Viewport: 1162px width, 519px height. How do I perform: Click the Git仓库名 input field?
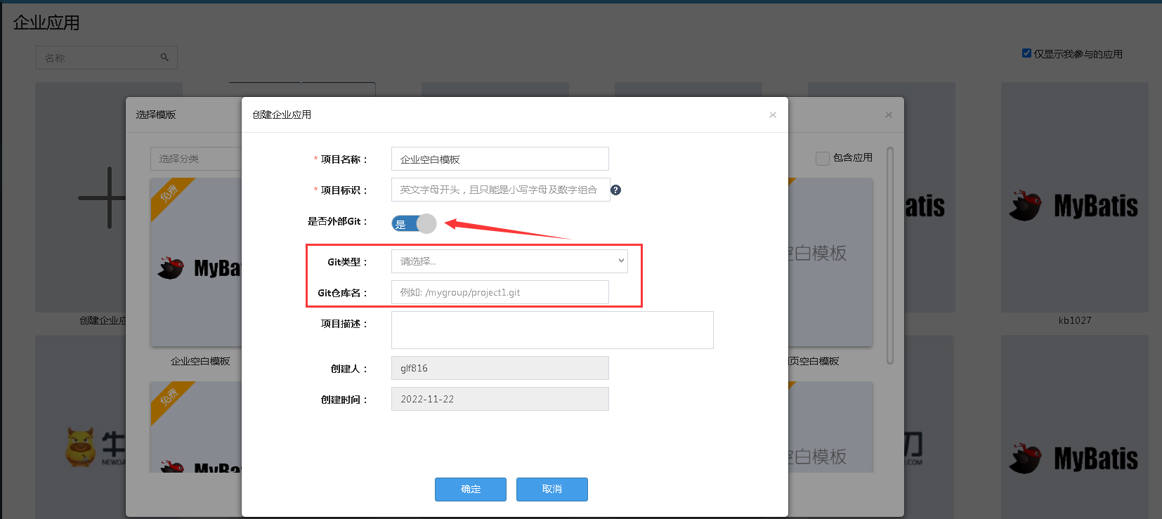coord(500,292)
